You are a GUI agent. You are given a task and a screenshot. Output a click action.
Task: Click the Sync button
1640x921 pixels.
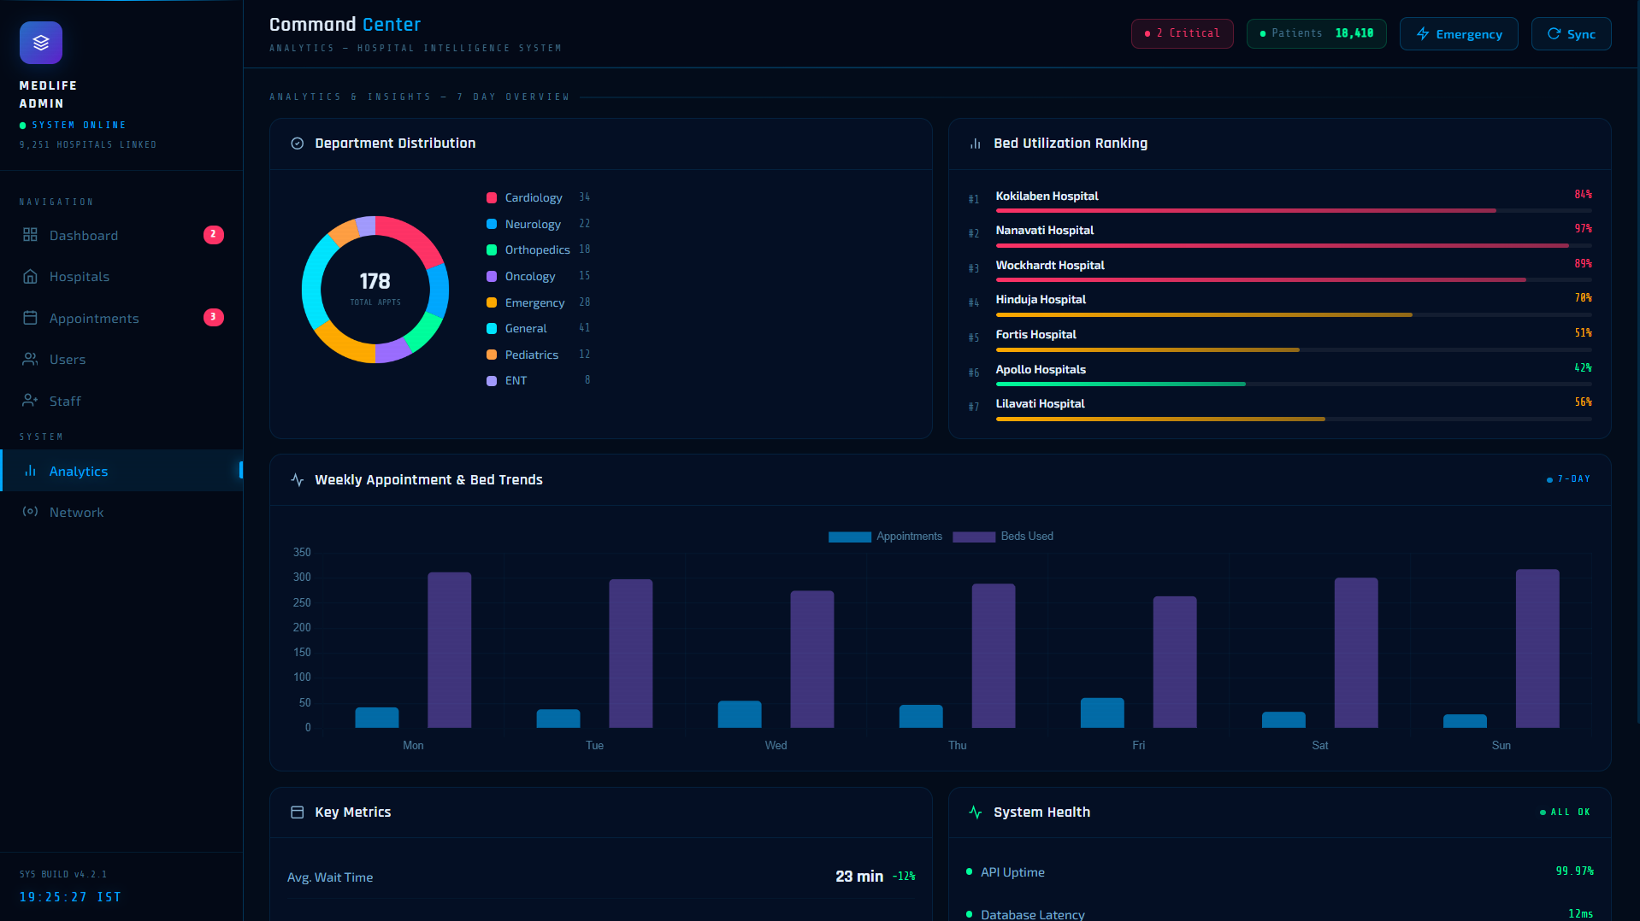(x=1572, y=34)
